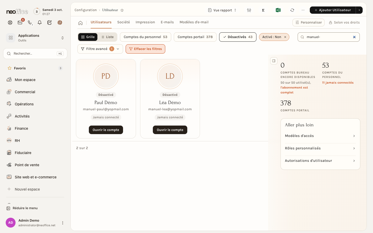Screen dimensions: 373x233
Task: Click Effacer les filtres button
Action: point(145,49)
